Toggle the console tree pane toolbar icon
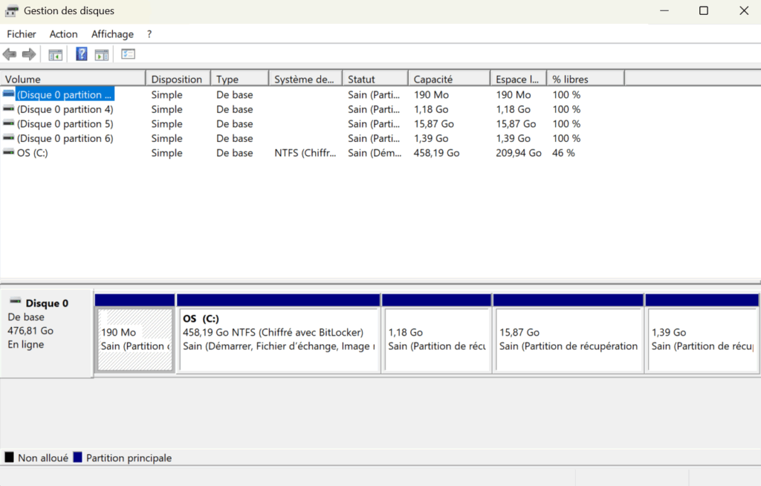This screenshot has width=761, height=486. [55, 55]
